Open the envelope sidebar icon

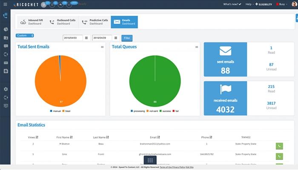click(x=6, y=63)
